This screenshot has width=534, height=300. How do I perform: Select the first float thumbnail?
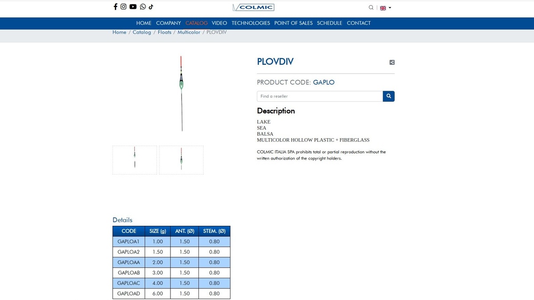click(135, 160)
